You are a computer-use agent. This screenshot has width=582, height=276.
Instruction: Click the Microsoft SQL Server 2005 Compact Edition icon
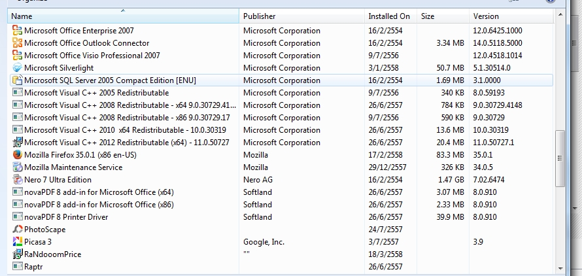tap(18, 80)
